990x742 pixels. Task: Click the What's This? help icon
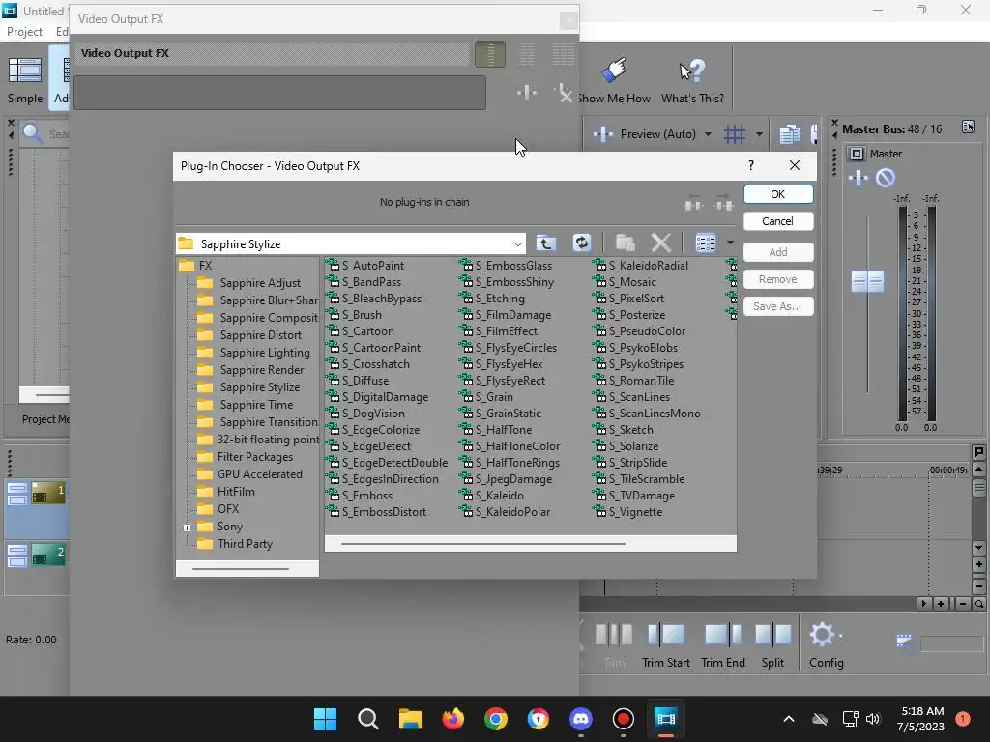pyautogui.click(x=692, y=81)
